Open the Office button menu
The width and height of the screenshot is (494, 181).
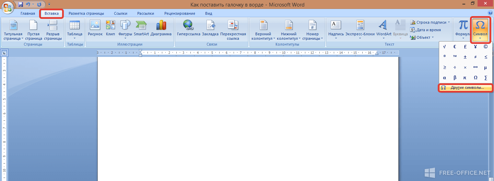(x=8, y=8)
